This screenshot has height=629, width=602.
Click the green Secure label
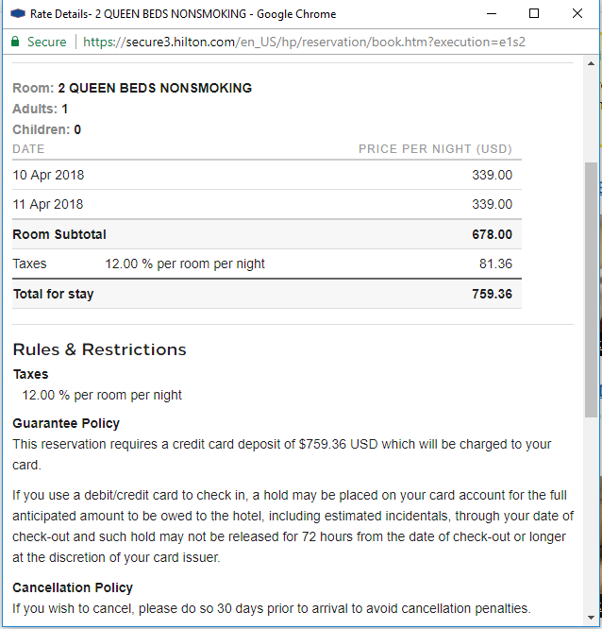(46, 42)
